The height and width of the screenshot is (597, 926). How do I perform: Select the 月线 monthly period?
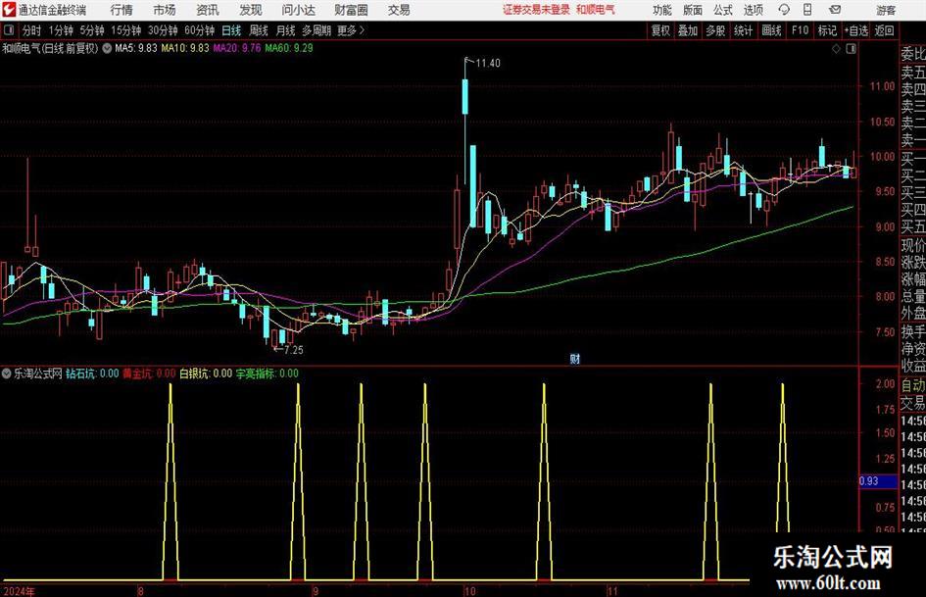(285, 30)
